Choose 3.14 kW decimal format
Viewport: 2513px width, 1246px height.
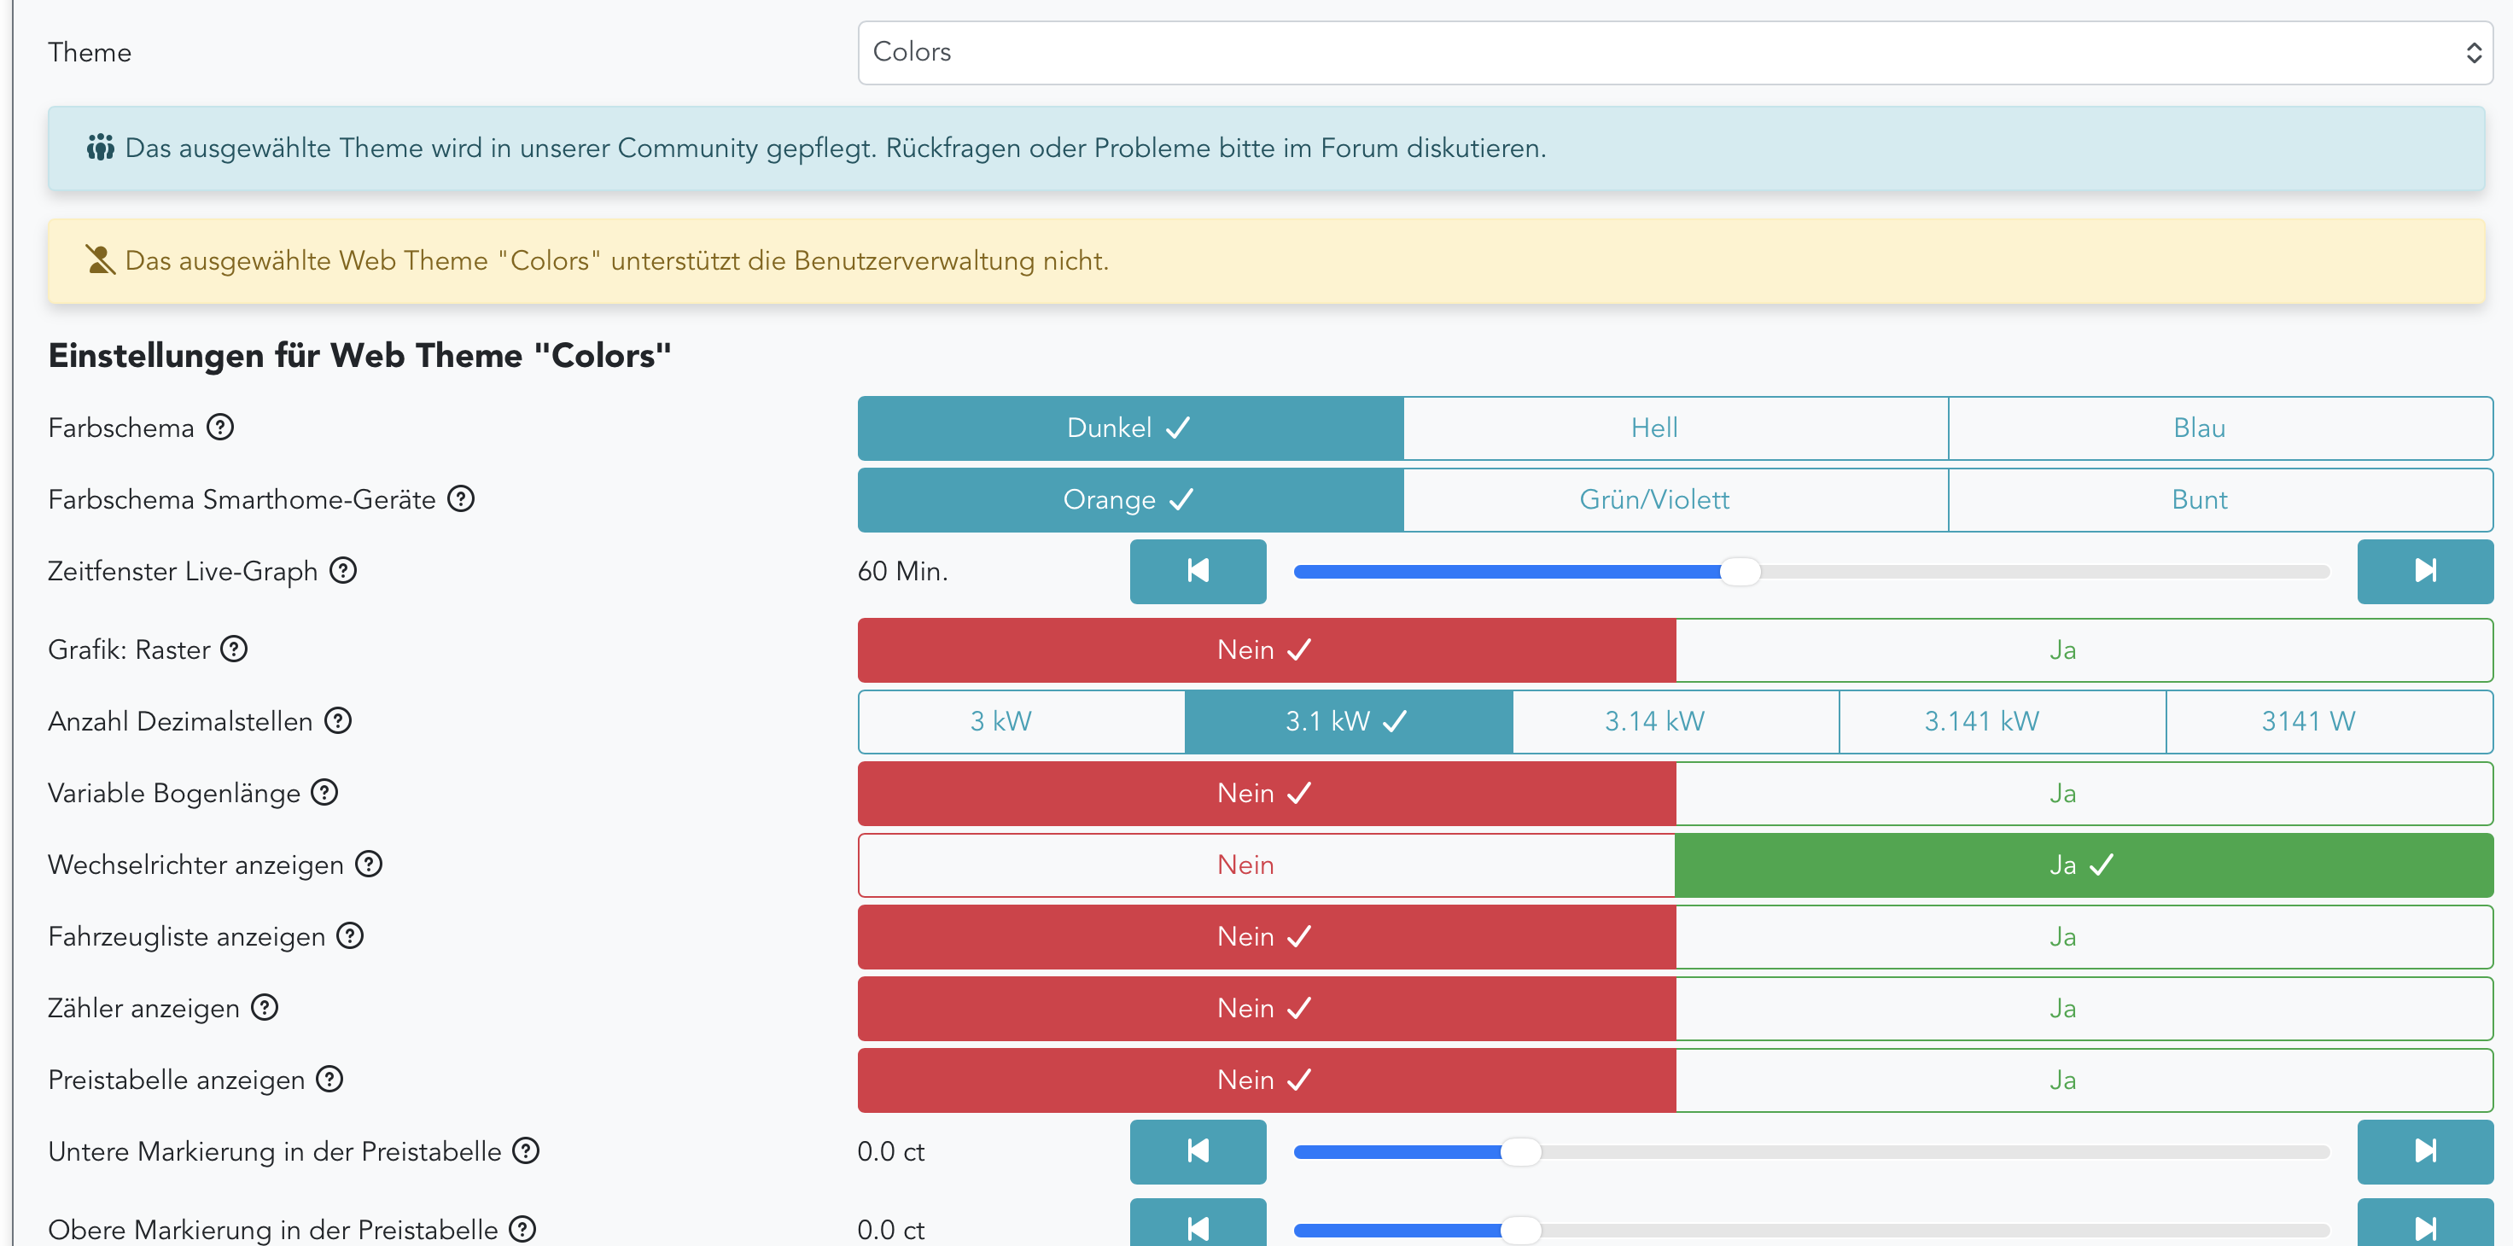pos(1674,720)
